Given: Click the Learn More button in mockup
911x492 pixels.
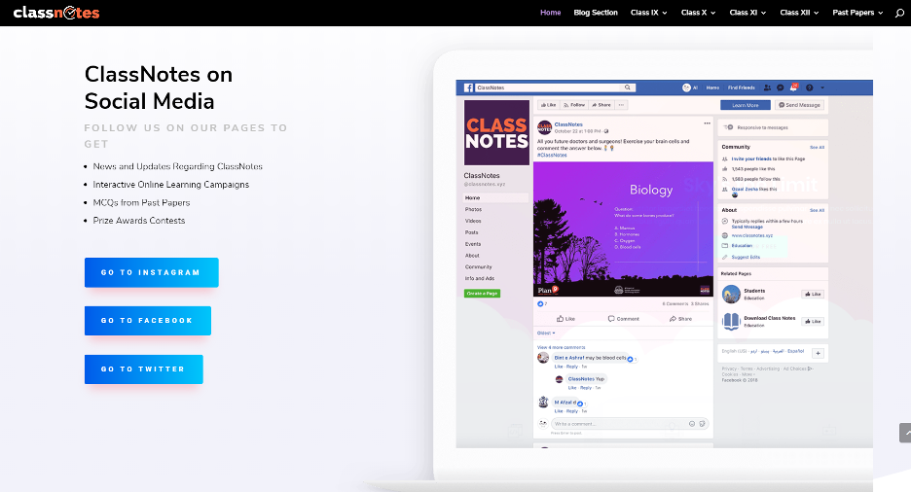Looking at the screenshot, I should (x=746, y=105).
